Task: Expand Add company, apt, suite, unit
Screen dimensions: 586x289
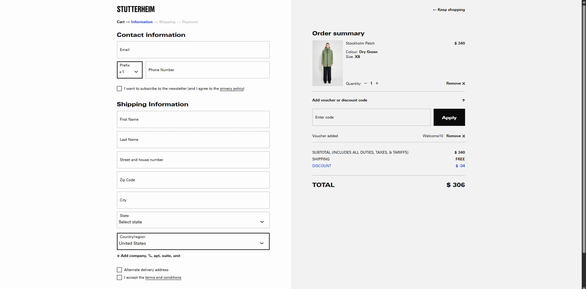Action: point(148,256)
